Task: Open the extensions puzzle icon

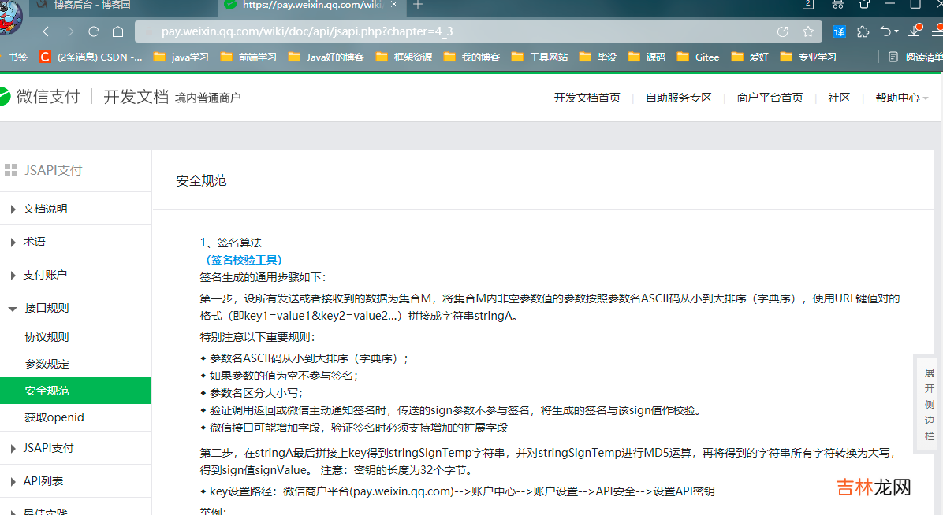Action: point(863,31)
